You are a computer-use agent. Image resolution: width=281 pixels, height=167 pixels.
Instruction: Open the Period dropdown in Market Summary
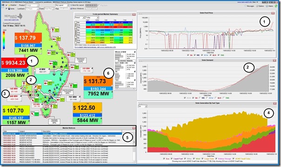pos(80,18)
